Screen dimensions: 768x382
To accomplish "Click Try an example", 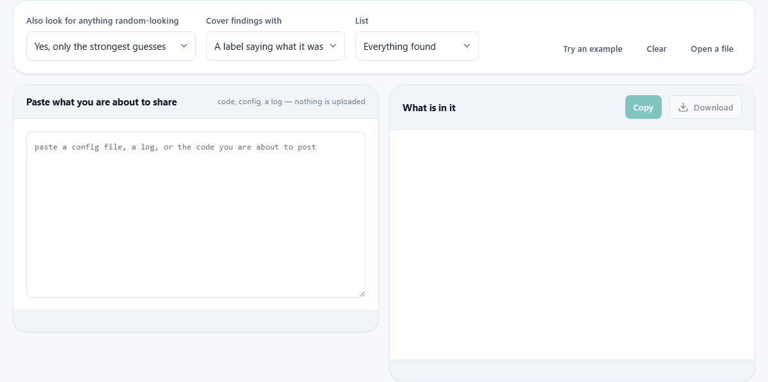I will click(593, 49).
